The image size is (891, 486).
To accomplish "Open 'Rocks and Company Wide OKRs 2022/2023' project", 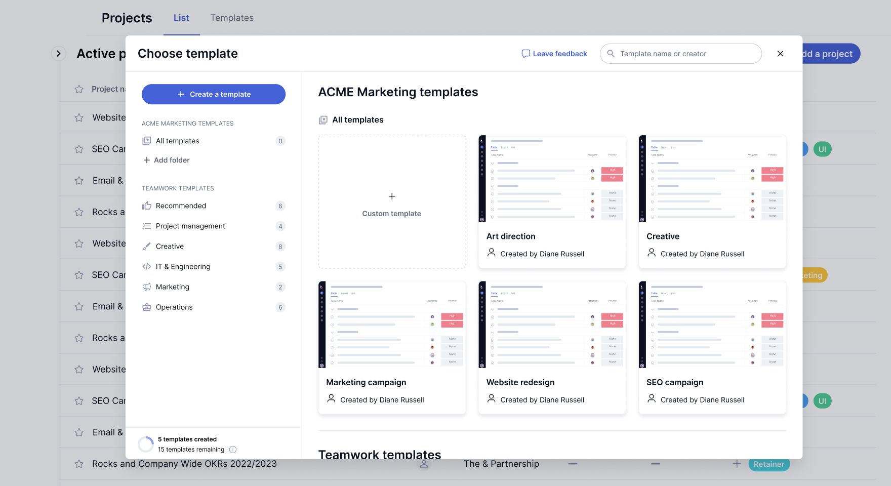I will (x=184, y=464).
